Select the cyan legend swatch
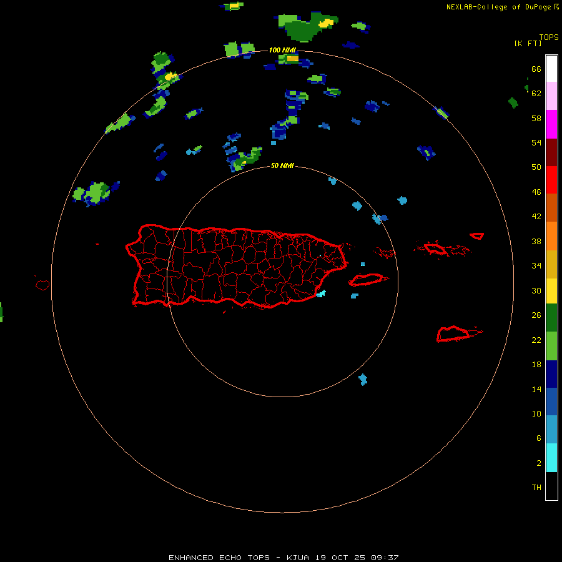 point(551,458)
